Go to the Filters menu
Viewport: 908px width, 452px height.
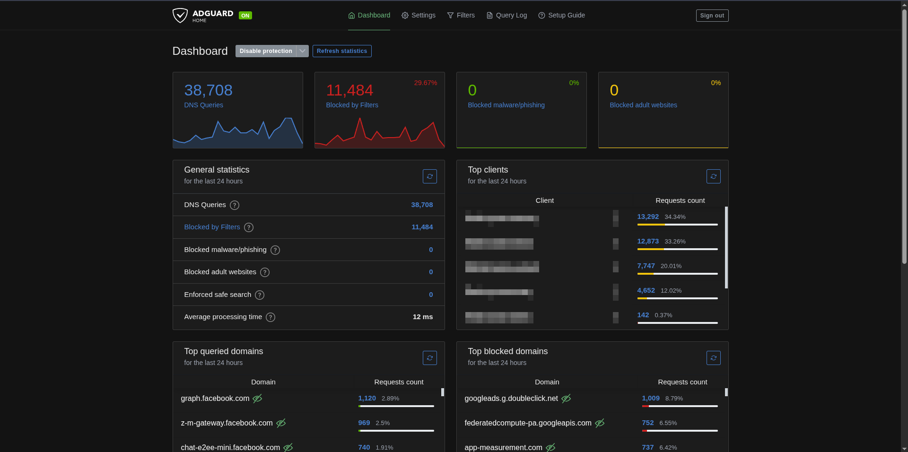pyautogui.click(x=461, y=15)
